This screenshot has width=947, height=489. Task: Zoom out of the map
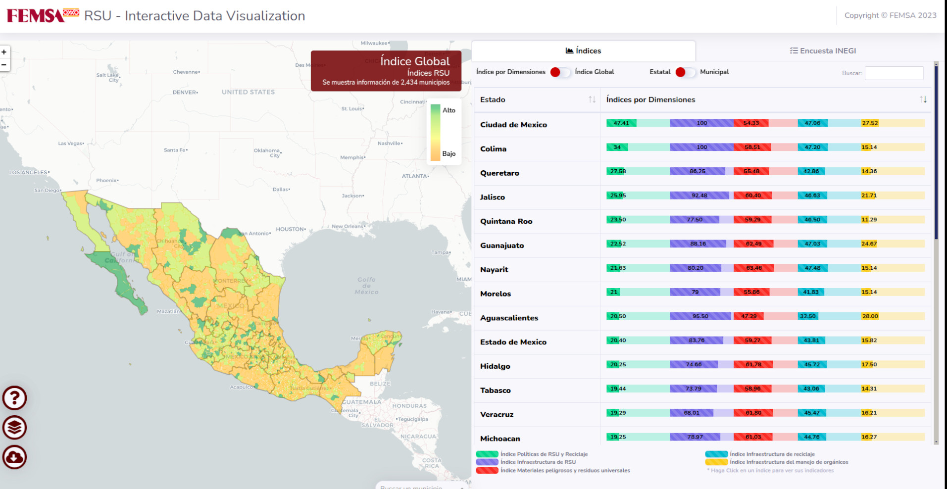(4, 65)
